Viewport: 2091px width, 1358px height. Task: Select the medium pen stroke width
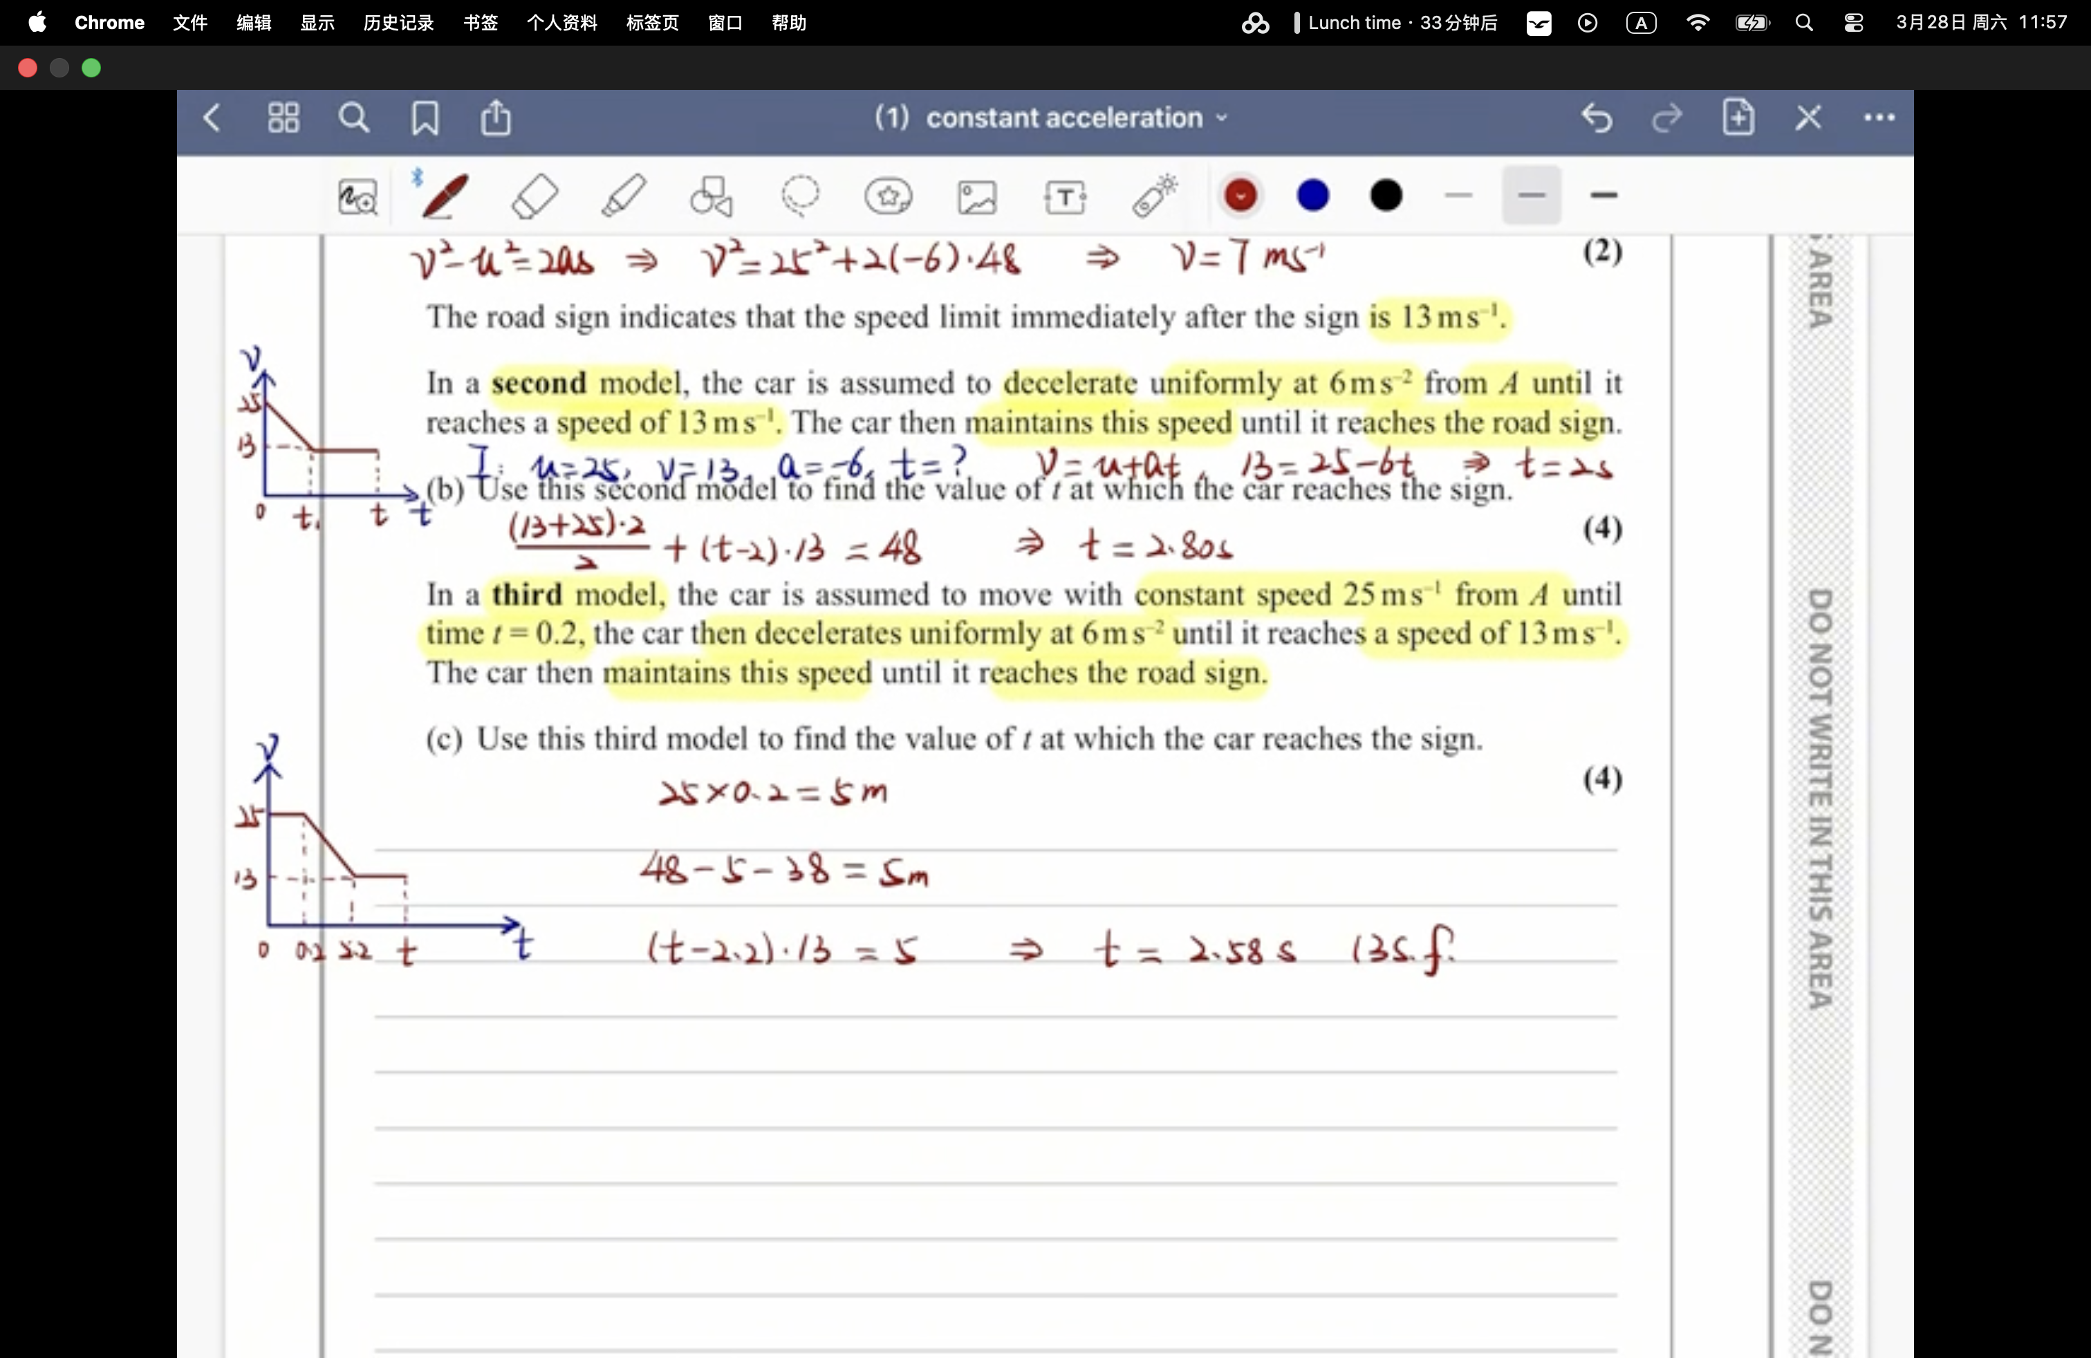[1530, 196]
